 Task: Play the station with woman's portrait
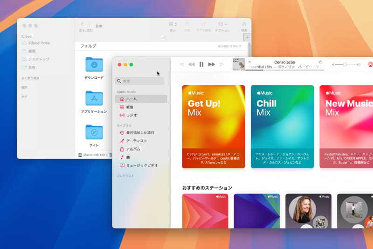point(309,211)
